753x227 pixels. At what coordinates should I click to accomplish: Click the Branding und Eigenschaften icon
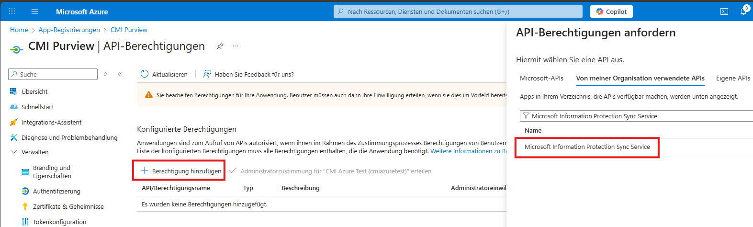click(x=25, y=172)
